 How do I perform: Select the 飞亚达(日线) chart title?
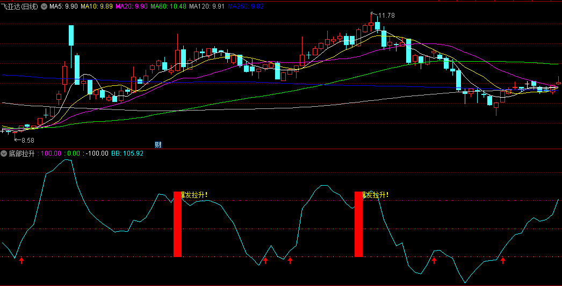20,6
